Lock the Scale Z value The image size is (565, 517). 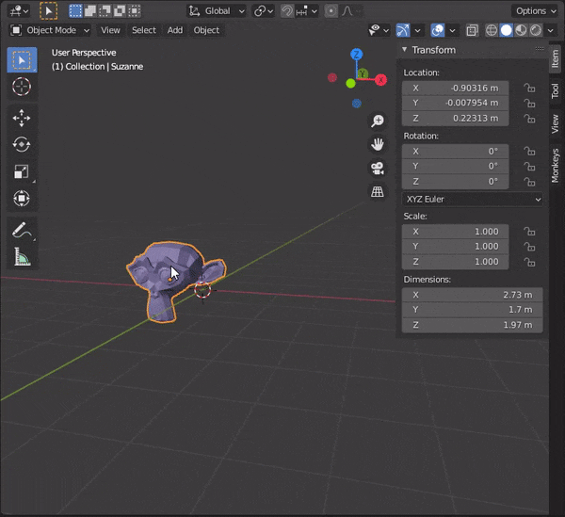(x=529, y=262)
